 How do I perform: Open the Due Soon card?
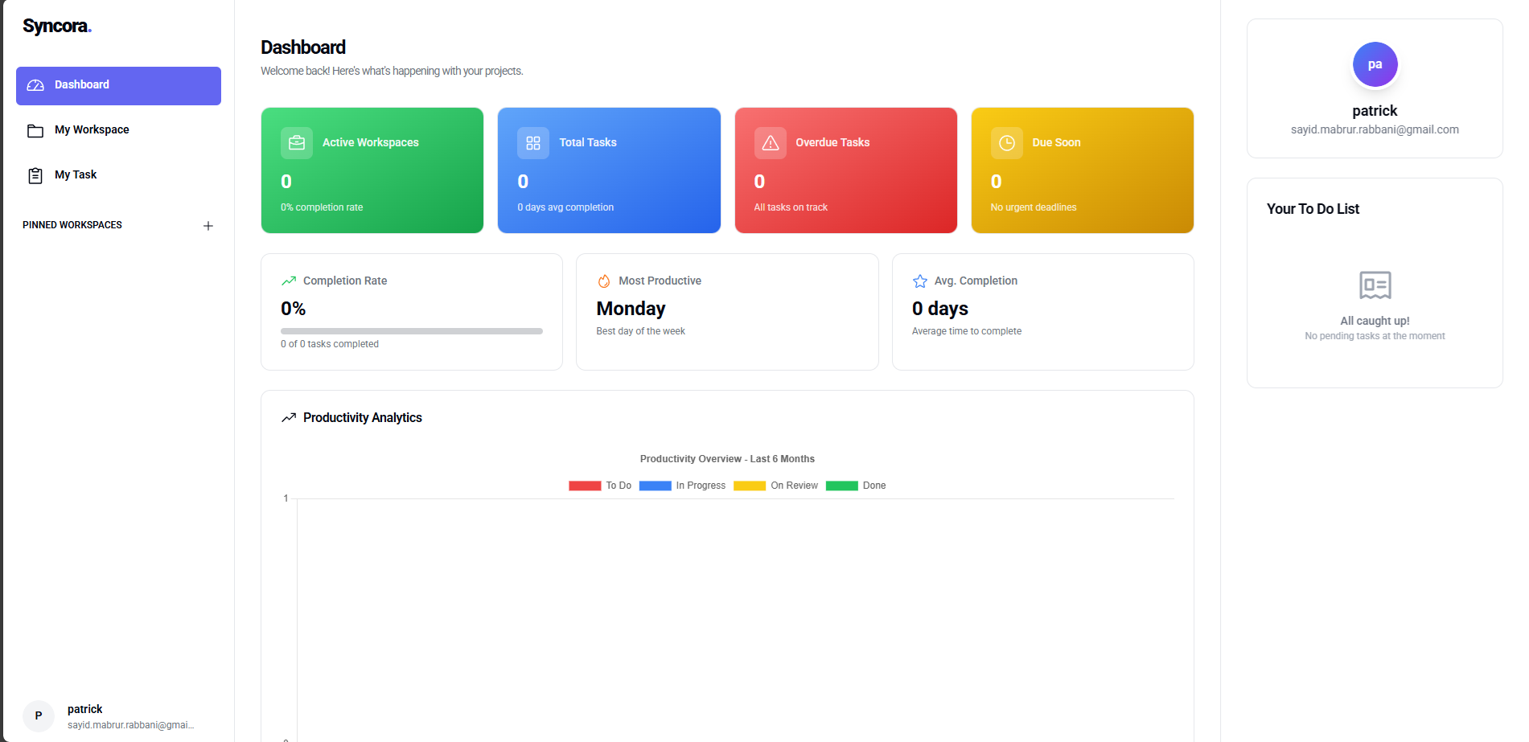coord(1083,170)
